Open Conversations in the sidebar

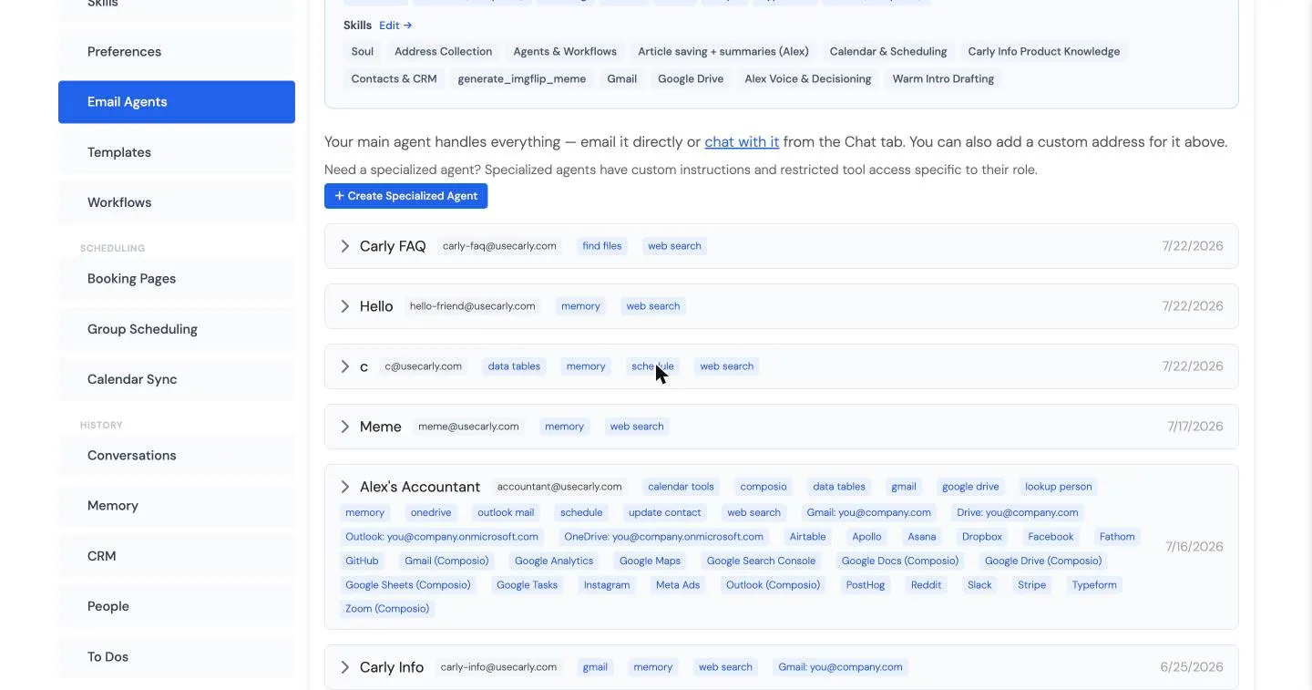pyautogui.click(x=177, y=456)
